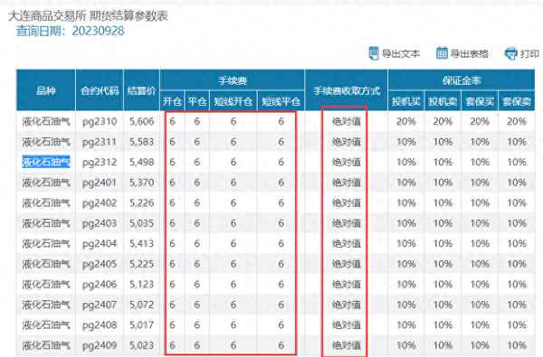Click the printer icon
The width and height of the screenshot is (543, 357).
tap(510, 53)
